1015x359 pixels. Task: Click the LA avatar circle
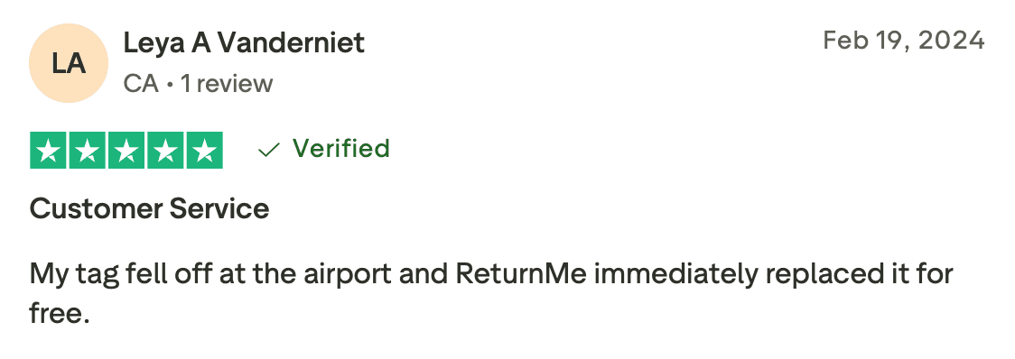(68, 63)
